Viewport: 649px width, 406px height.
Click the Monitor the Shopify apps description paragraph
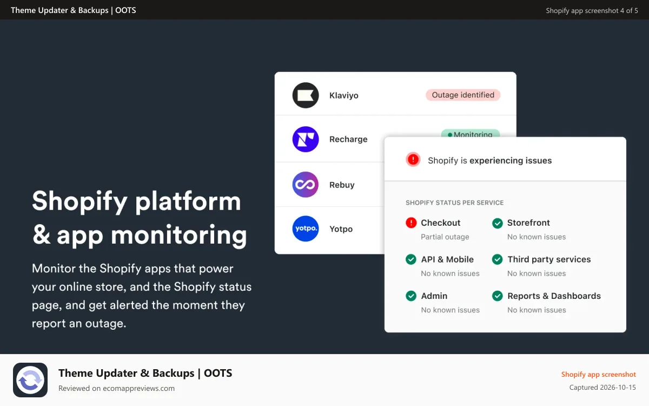142,296
